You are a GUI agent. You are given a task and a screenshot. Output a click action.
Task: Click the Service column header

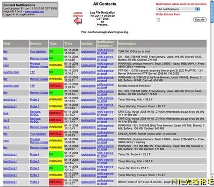coord(39,44)
